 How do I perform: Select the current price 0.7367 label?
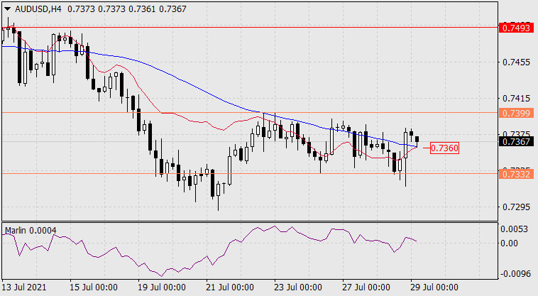(x=517, y=141)
